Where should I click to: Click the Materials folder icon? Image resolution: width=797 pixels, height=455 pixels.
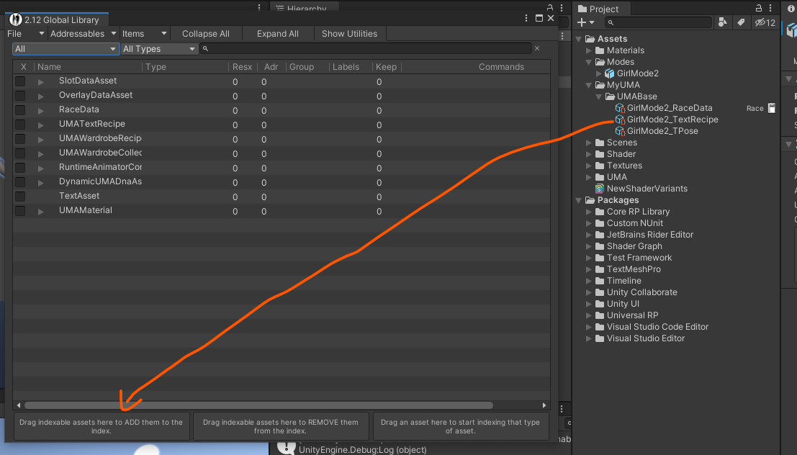(x=600, y=50)
